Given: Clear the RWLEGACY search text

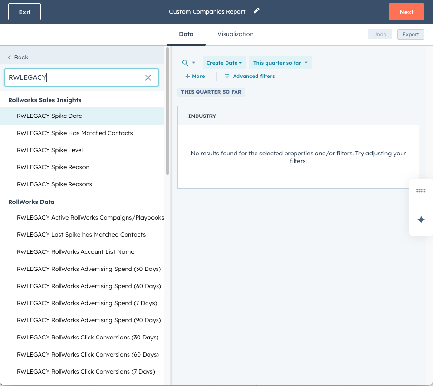Looking at the screenshot, I should click(x=148, y=77).
